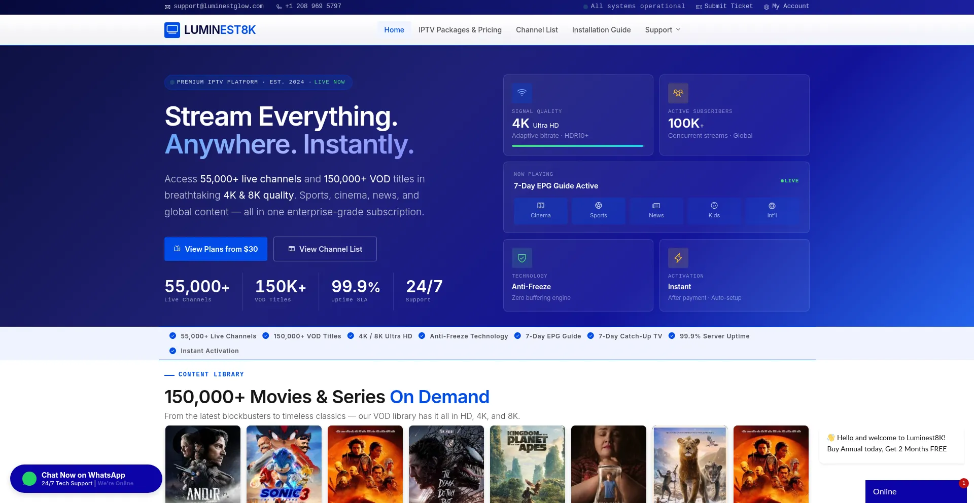
Task: Call the +1 208 969 5797 number link
Action: (x=308, y=7)
